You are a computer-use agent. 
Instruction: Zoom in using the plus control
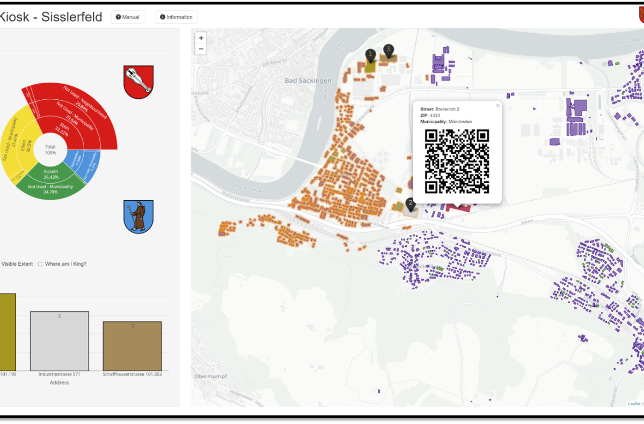click(201, 38)
